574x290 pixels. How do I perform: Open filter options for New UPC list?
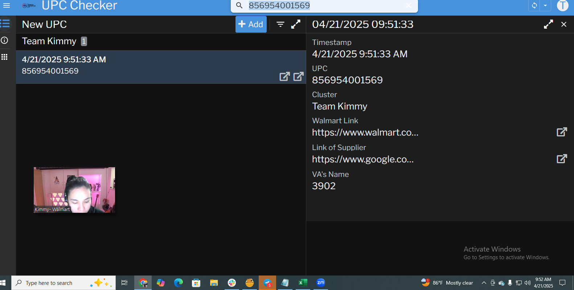[280, 24]
